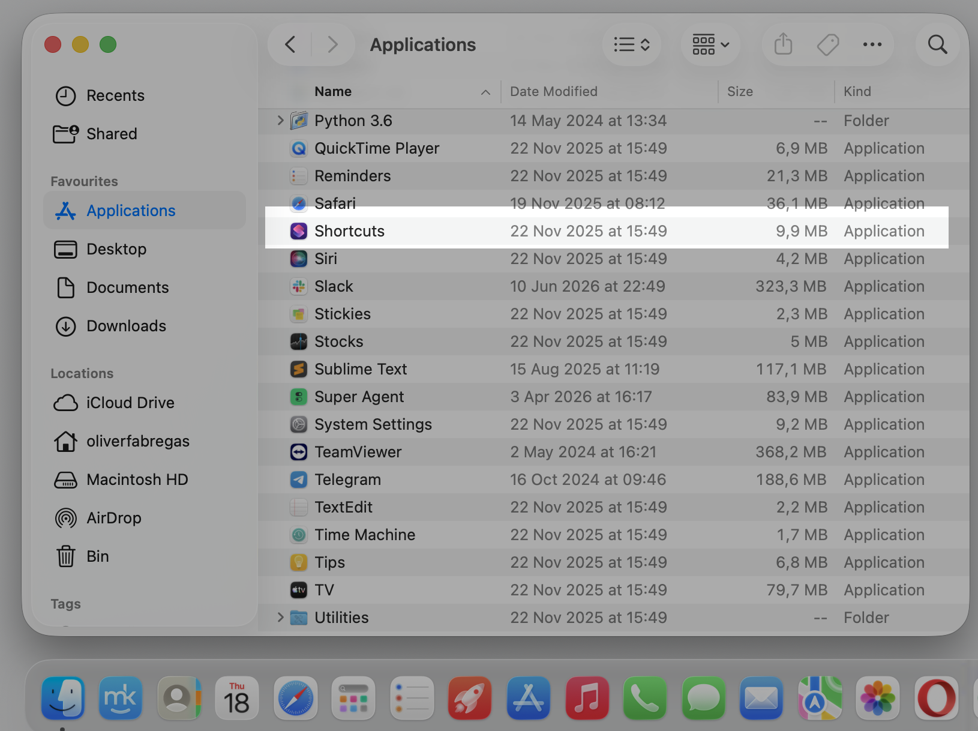Select the Time Machine app icon
Image resolution: width=978 pixels, height=731 pixels.
299,535
